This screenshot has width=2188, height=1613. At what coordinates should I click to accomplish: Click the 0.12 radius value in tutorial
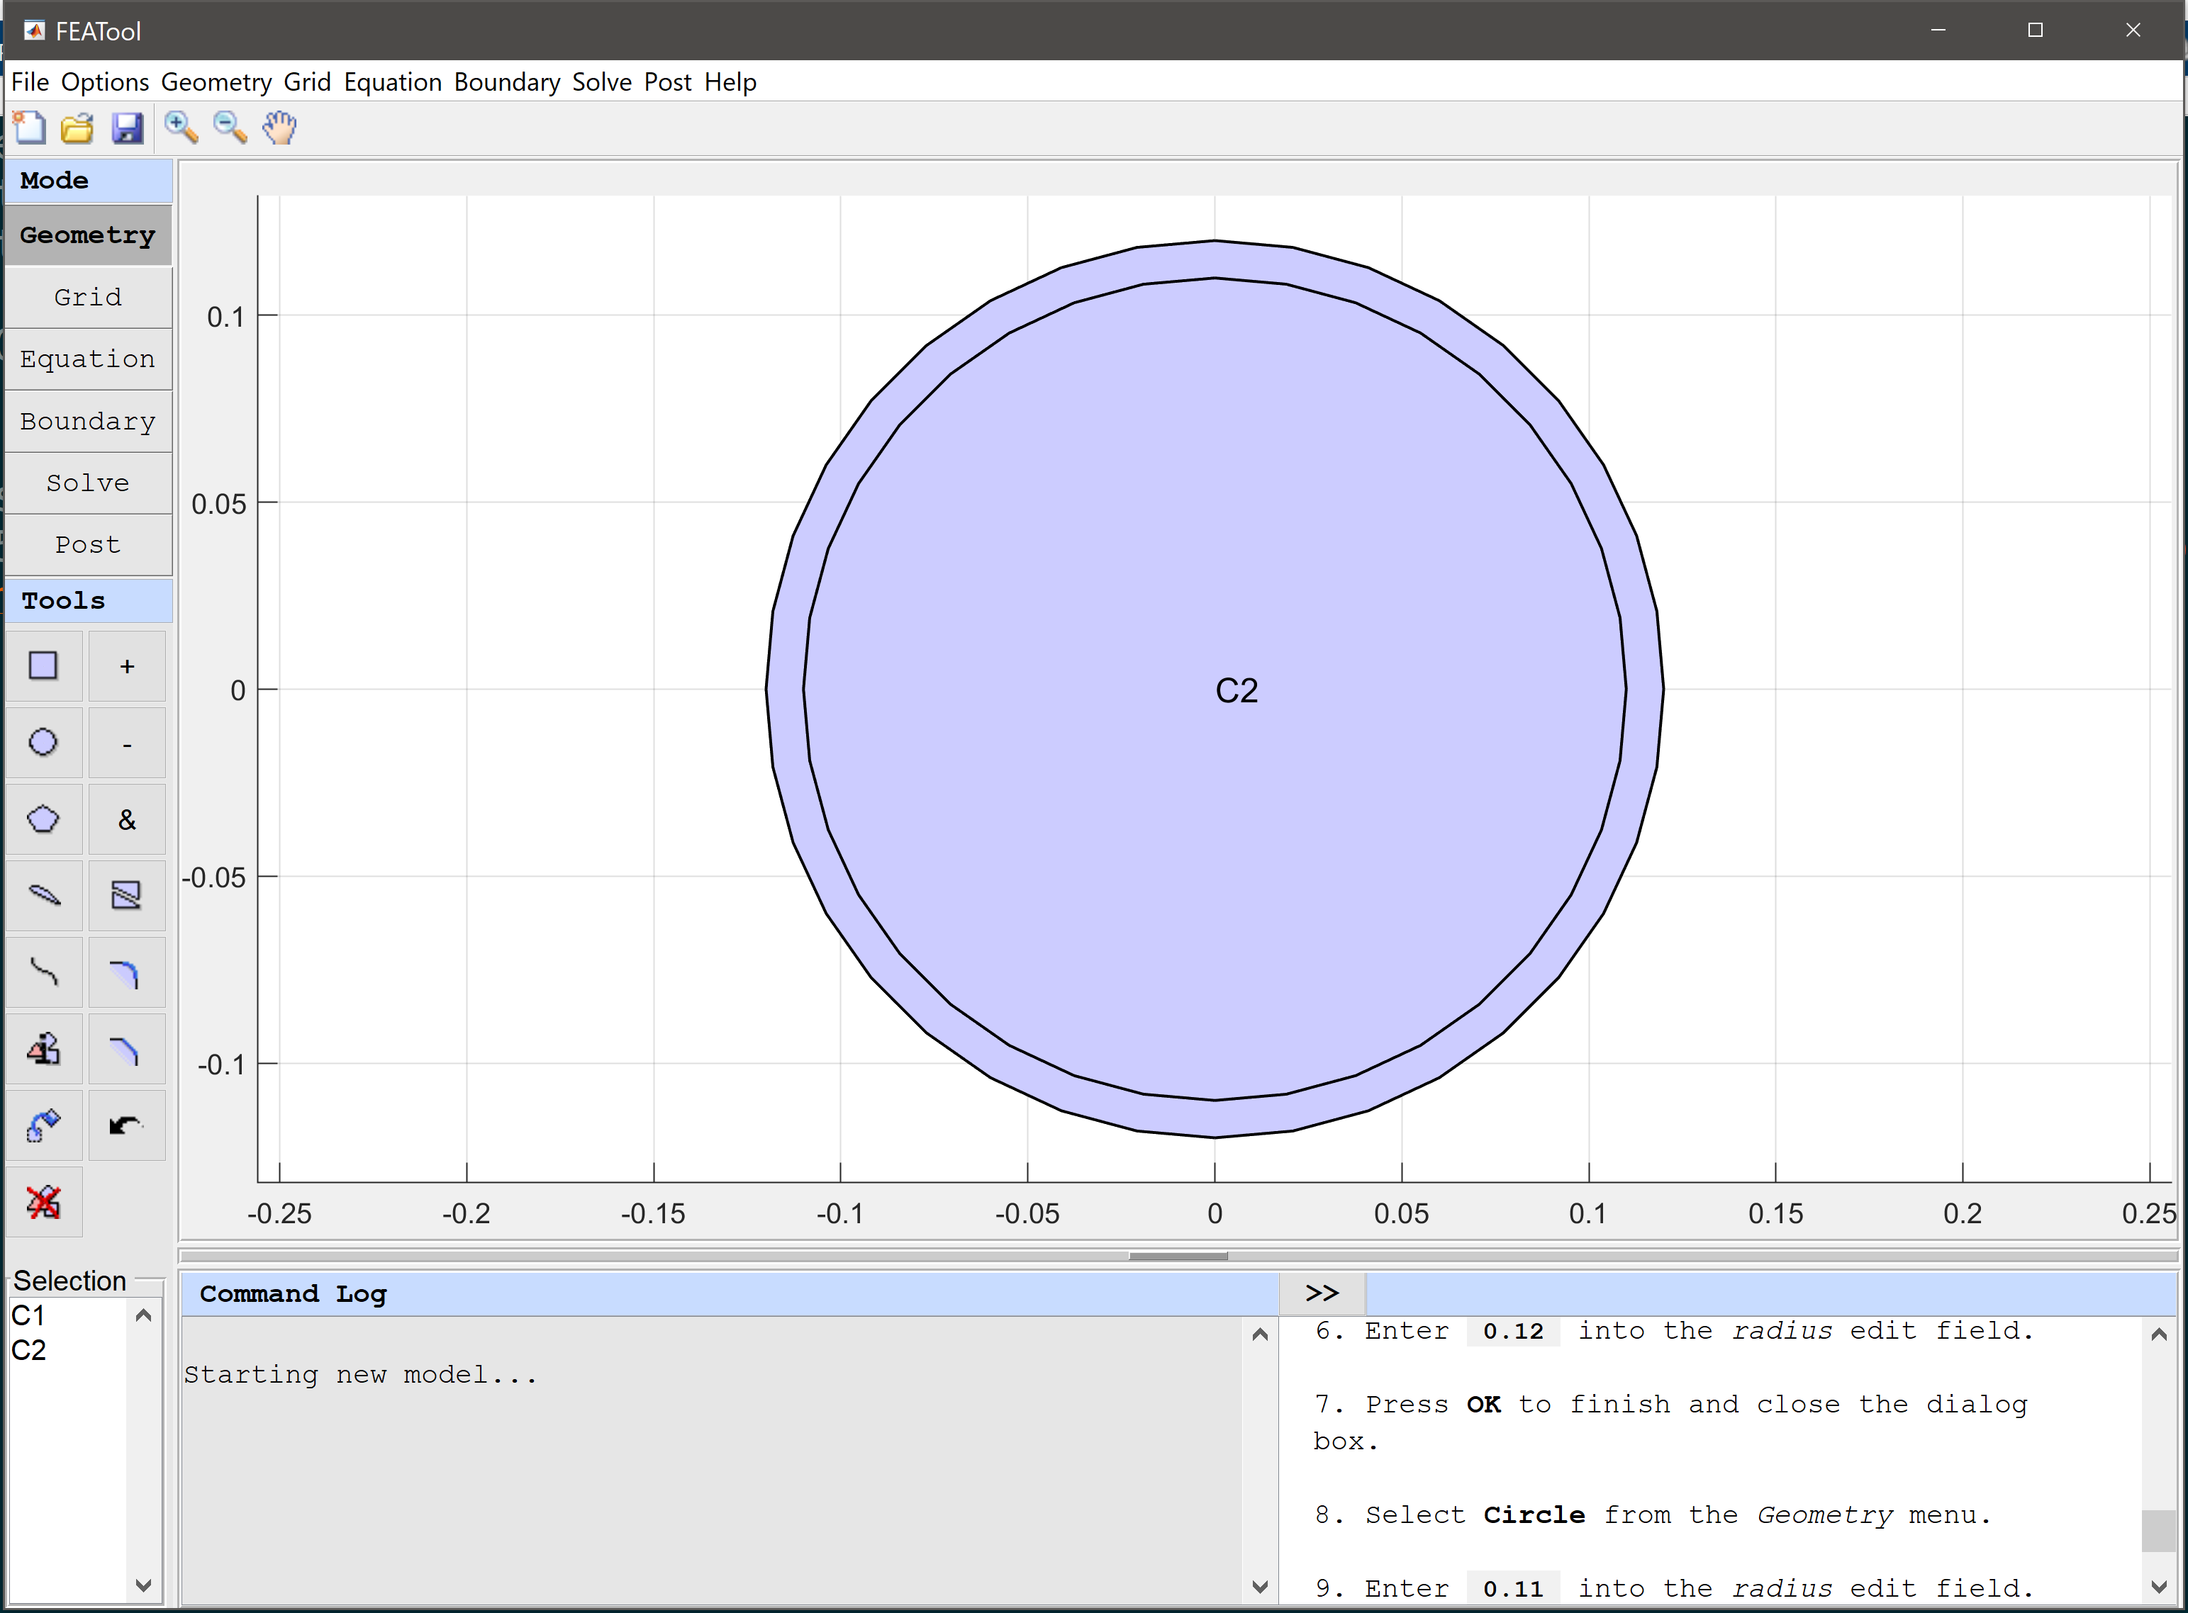coord(1513,1331)
